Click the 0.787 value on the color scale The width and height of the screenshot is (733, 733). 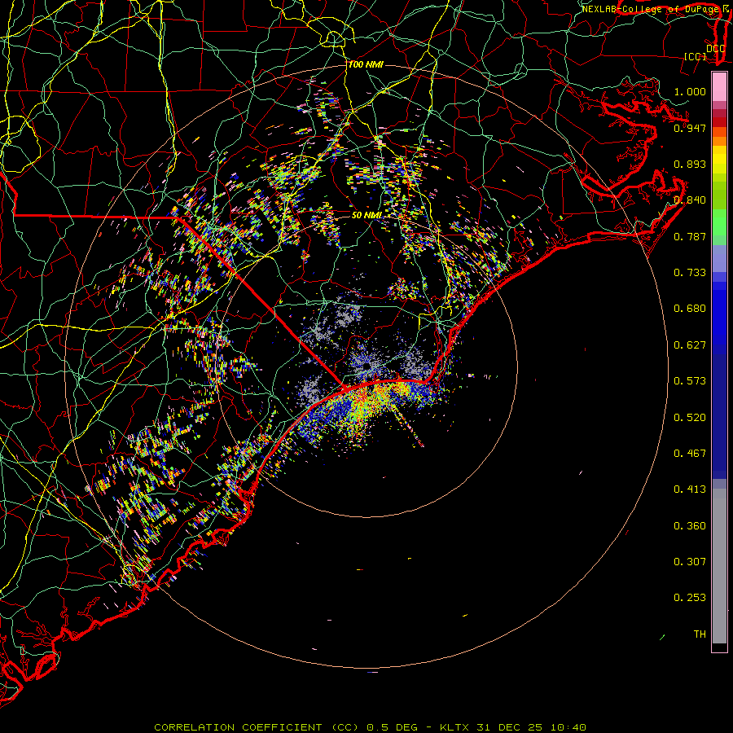click(x=690, y=236)
